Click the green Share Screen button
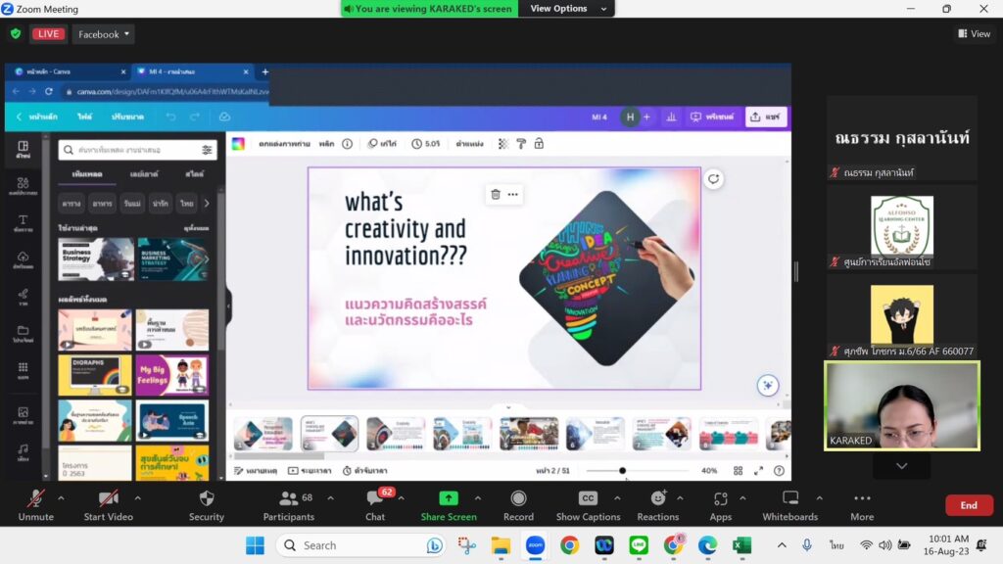Image resolution: width=1003 pixels, height=564 pixels. [448, 504]
